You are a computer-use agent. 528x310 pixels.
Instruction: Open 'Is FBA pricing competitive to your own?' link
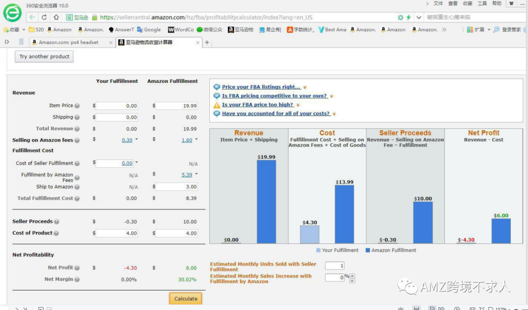coord(275,96)
